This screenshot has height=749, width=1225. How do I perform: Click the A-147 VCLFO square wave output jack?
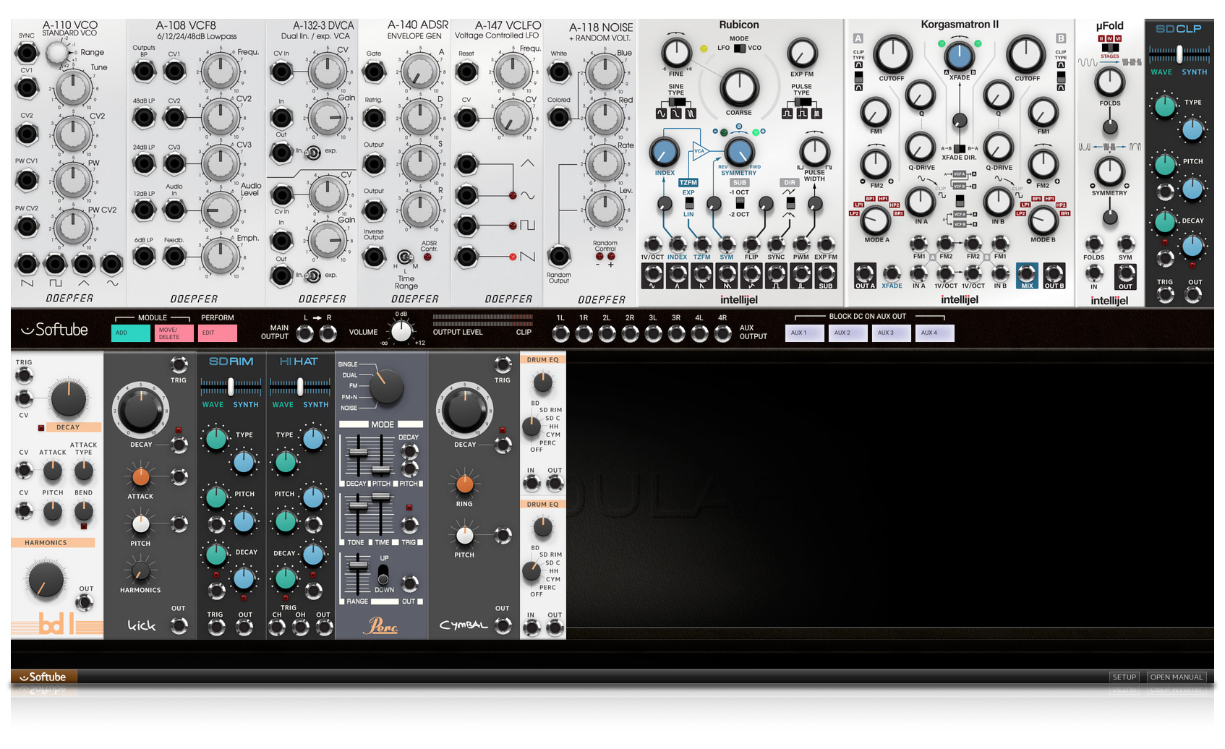466,226
